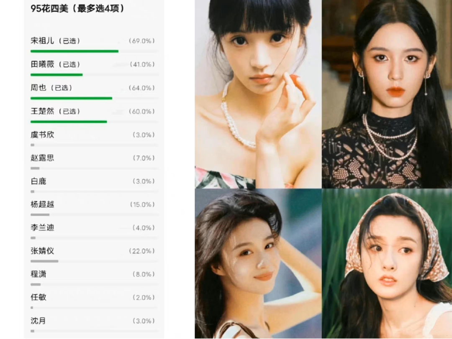Deselect the 周也 poll option
452x339 pixels.
(x=94, y=91)
